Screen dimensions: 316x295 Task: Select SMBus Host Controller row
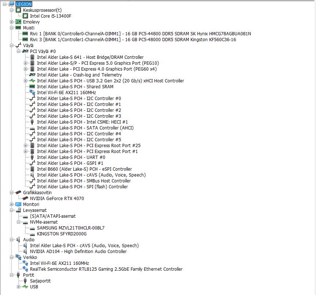pos(84,181)
